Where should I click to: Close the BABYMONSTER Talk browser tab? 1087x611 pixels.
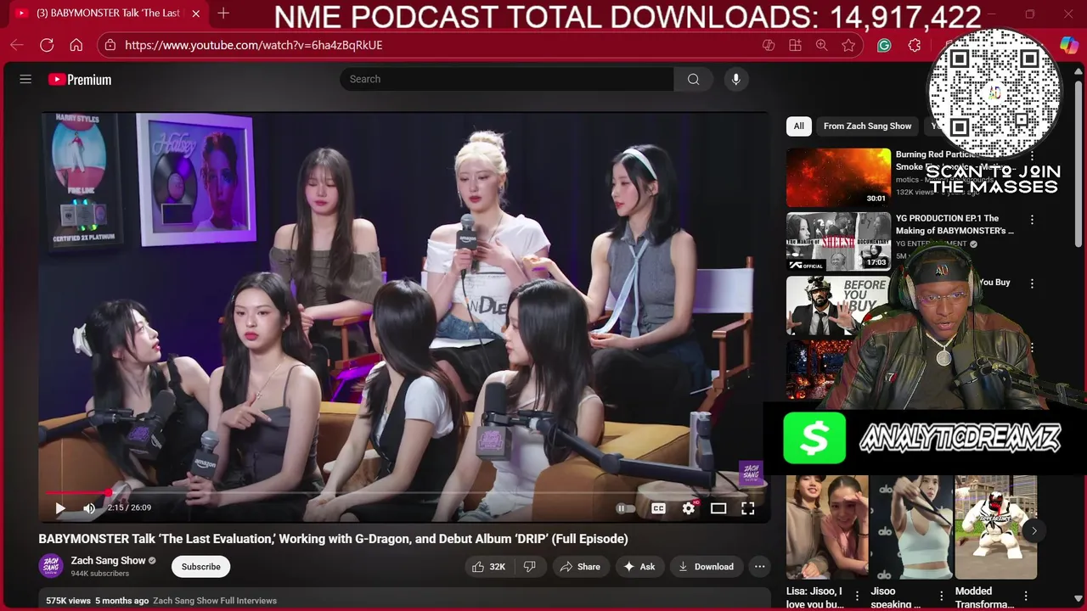pyautogui.click(x=196, y=14)
